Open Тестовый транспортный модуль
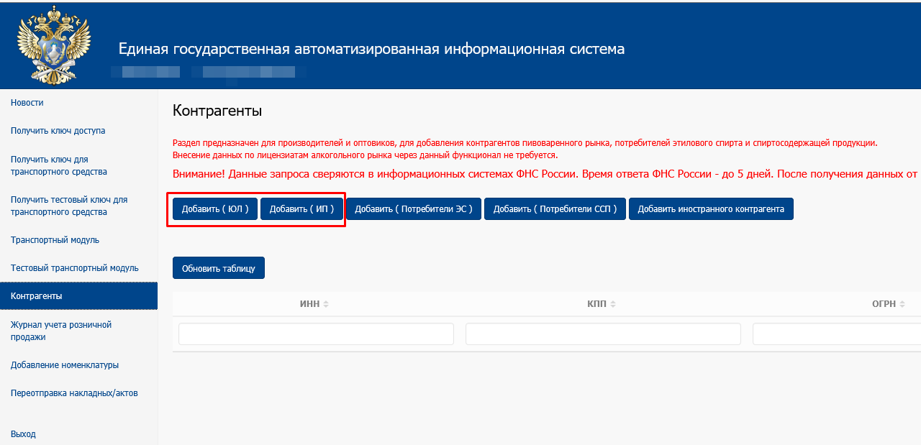Viewport: 921px width, 445px height. [74, 268]
